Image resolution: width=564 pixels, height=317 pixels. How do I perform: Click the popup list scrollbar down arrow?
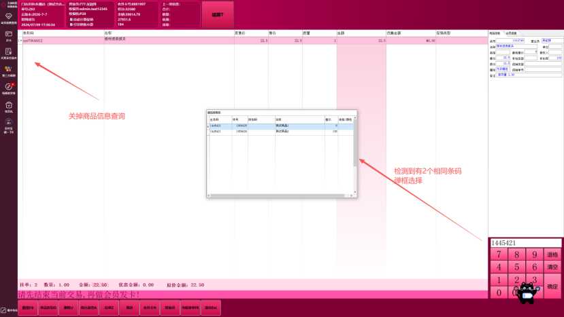coord(355,192)
